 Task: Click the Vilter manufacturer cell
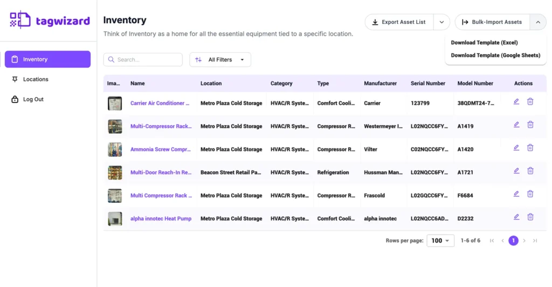pos(370,149)
